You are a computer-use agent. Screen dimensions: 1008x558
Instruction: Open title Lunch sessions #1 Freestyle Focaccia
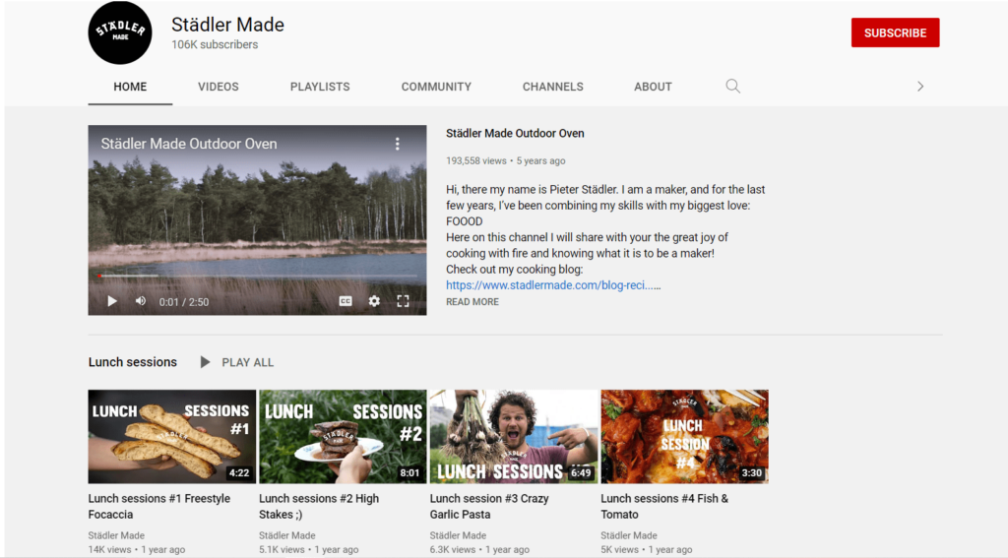(x=158, y=506)
